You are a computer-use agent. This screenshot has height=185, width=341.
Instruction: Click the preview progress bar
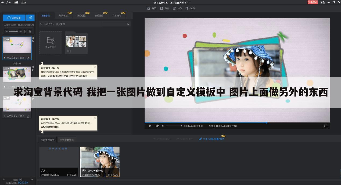[x=237, y=123]
